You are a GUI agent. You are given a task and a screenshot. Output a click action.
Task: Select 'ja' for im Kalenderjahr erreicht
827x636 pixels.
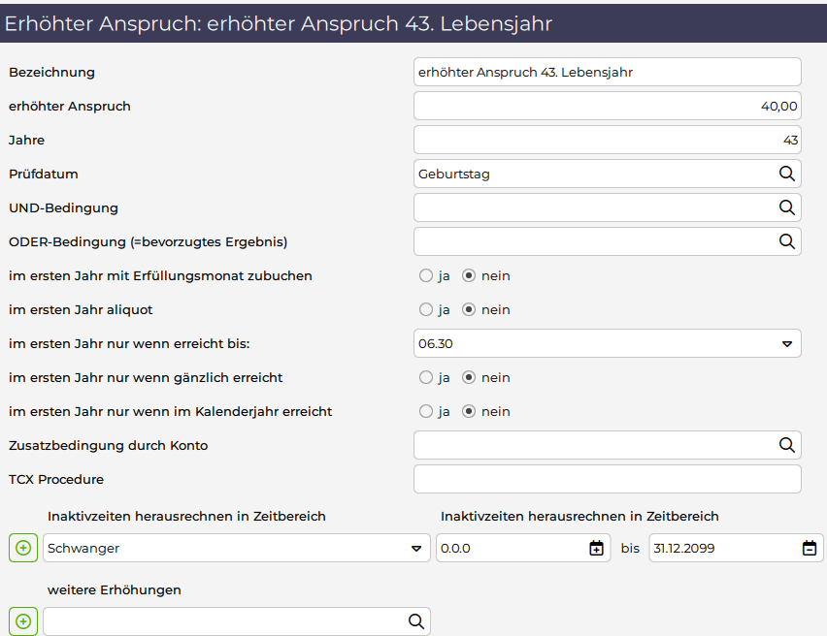tap(426, 411)
